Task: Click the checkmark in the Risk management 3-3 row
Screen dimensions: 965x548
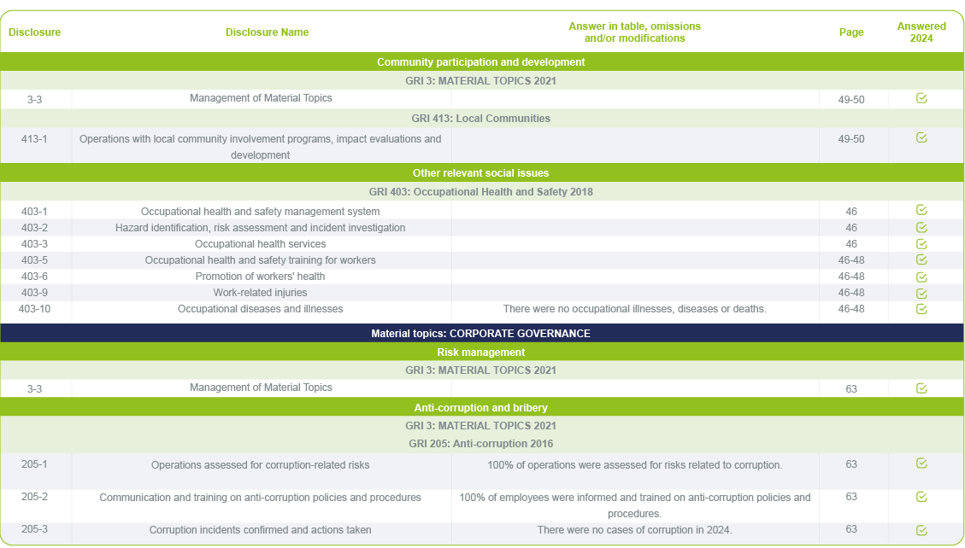Action: coord(921,388)
